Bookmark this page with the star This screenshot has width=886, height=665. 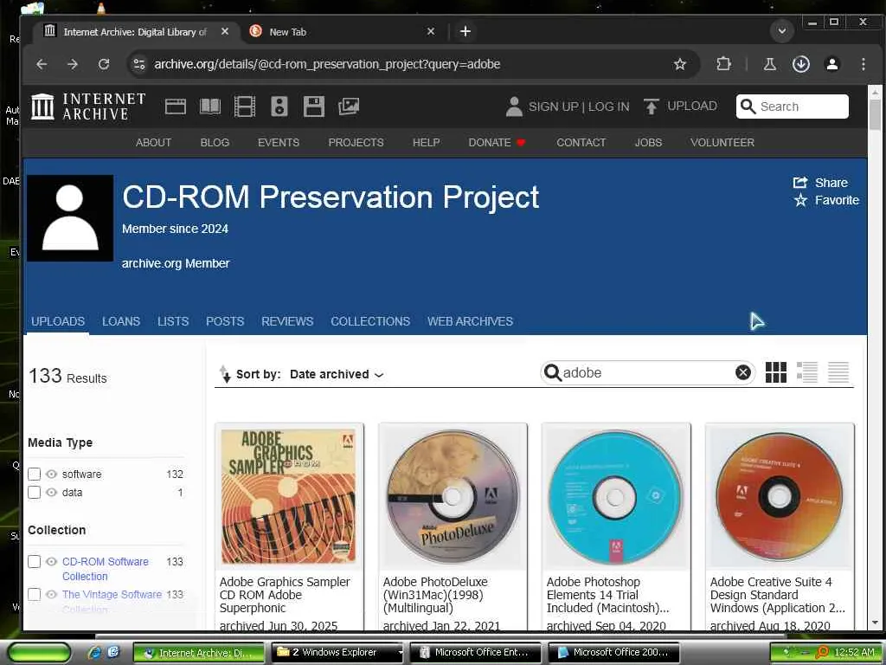(x=680, y=64)
